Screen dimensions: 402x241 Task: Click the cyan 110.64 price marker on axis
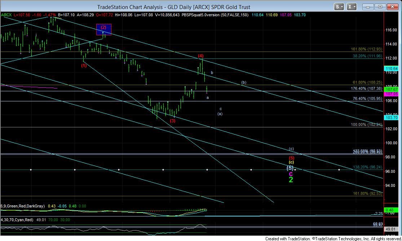[391, 69]
